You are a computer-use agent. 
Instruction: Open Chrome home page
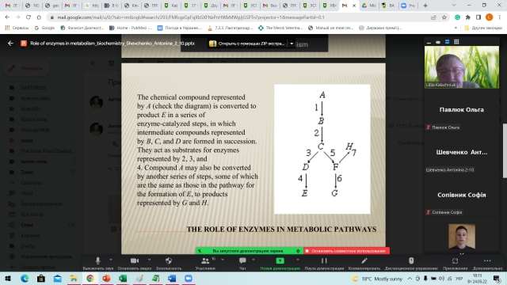pyautogui.click(x=39, y=17)
